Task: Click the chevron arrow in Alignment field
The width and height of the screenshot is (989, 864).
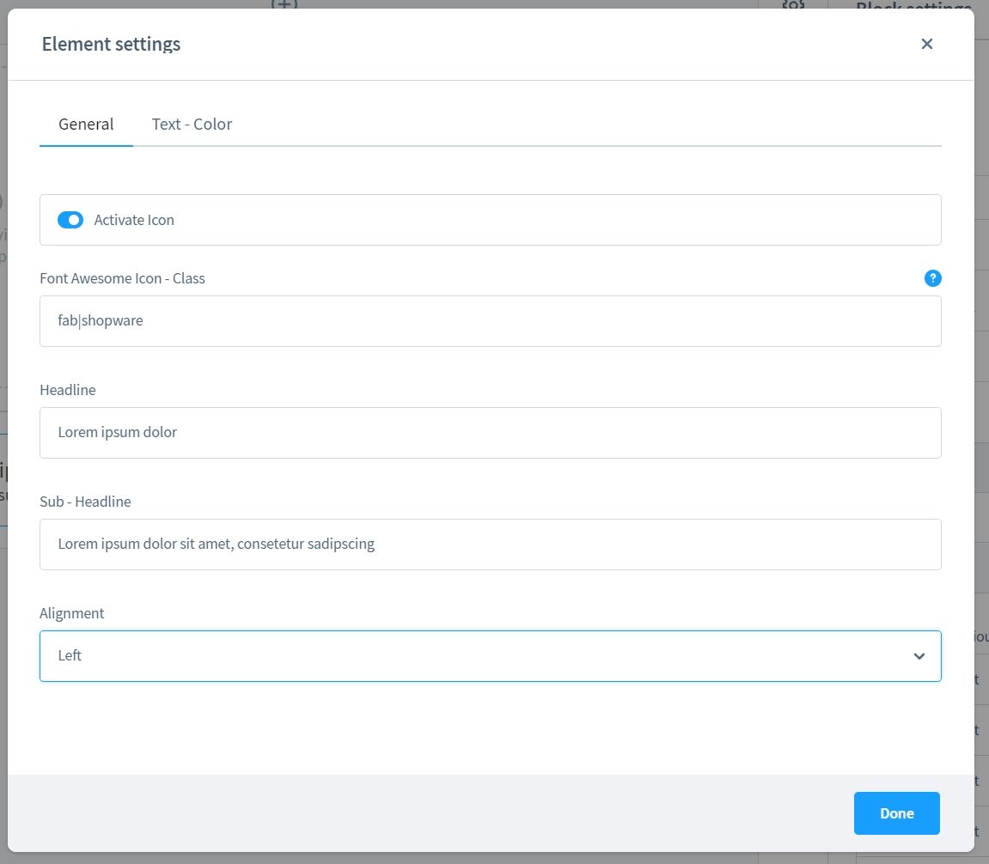Action: point(919,656)
